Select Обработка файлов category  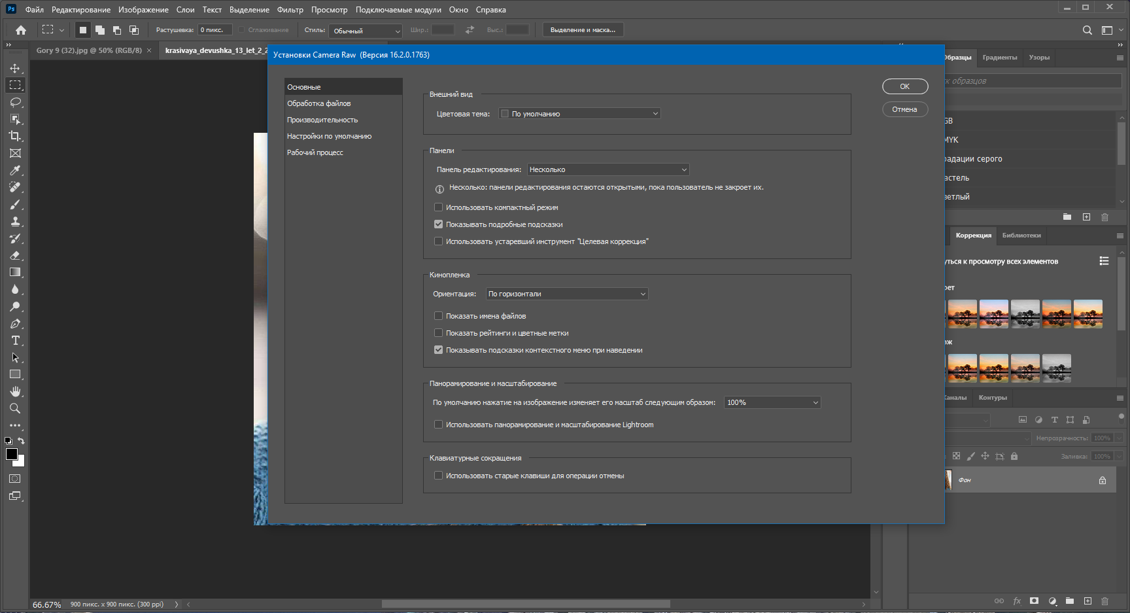pyautogui.click(x=343, y=103)
